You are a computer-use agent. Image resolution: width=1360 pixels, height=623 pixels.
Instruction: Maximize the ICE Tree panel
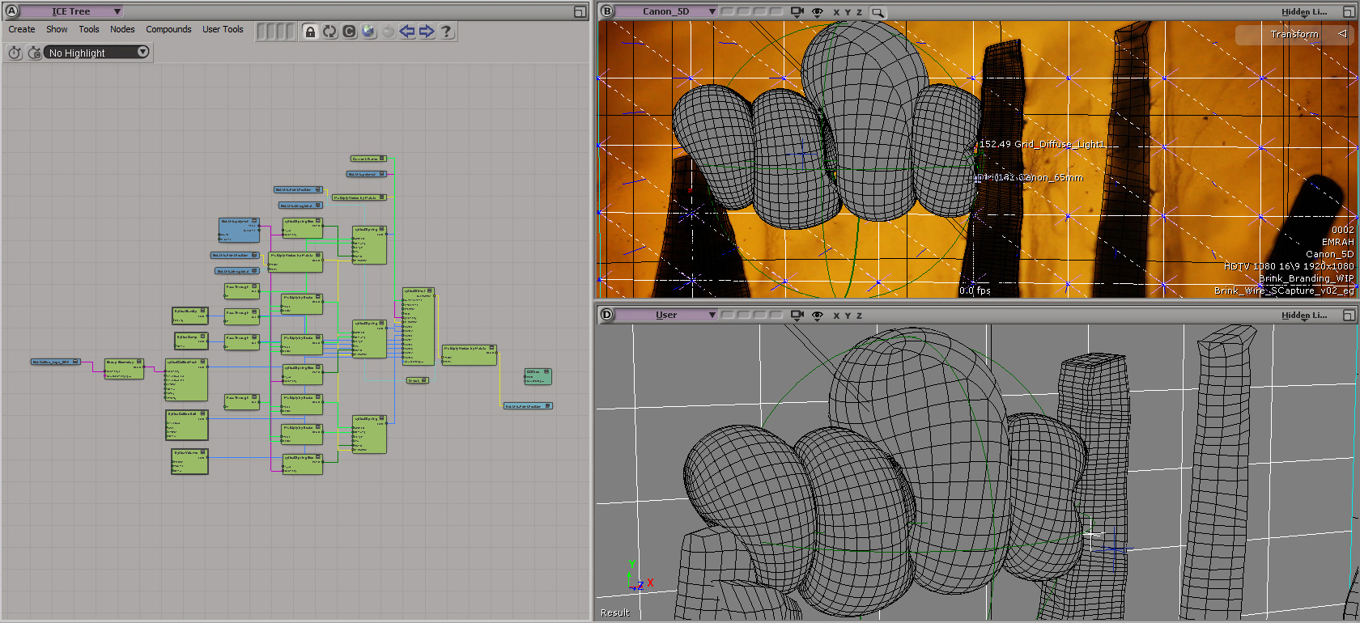point(580,11)
